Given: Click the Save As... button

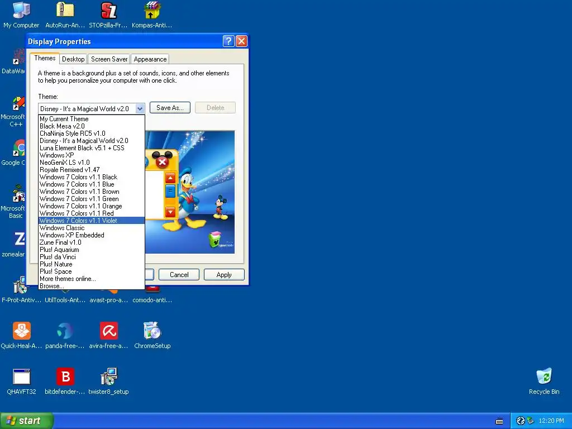Looking at the screenshot, I should point(170,108).
